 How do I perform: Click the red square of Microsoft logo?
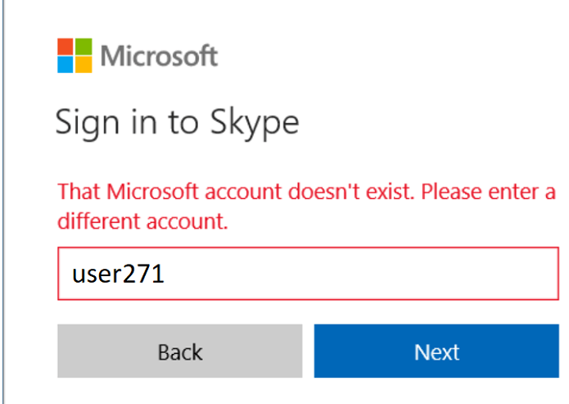[x=66, y=47]
